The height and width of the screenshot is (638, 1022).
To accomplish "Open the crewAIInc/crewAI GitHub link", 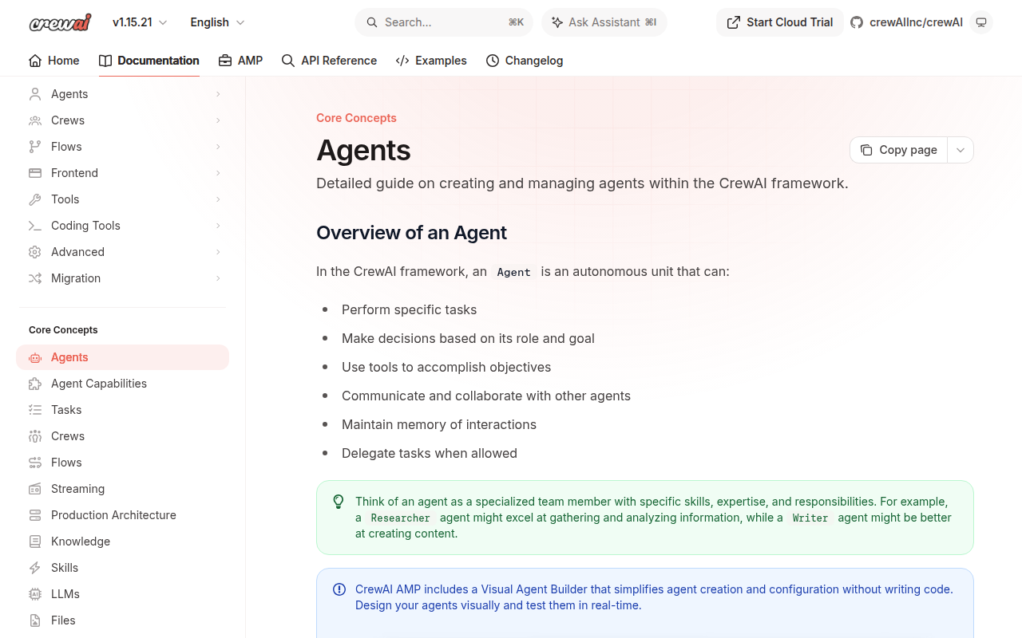I will click(x=906, y=22).
